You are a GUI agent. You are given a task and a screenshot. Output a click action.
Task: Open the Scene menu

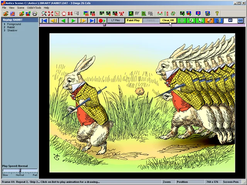pyautogui.click(x=20, y=8)
